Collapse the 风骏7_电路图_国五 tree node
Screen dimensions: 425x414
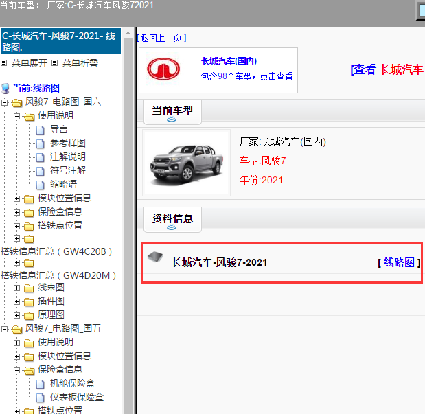(4, 329)
